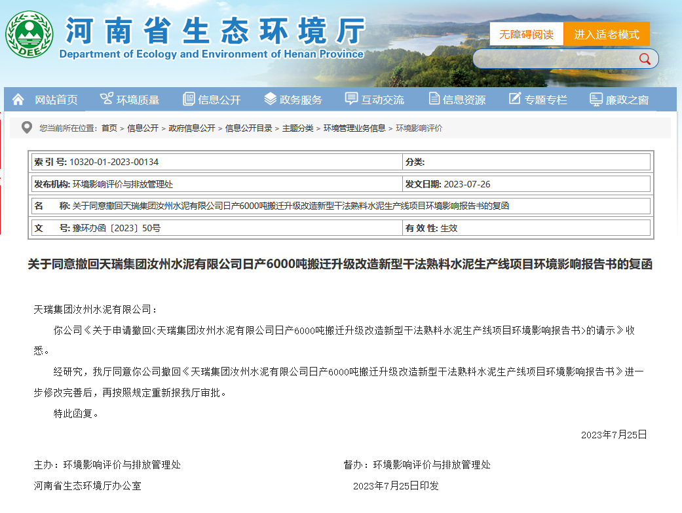Image resolution: width=682 pixels, height=513 pixels.
Task: Click the salutation 天瑞集团汝州水泥有限公司：
Action: [95, 309]
